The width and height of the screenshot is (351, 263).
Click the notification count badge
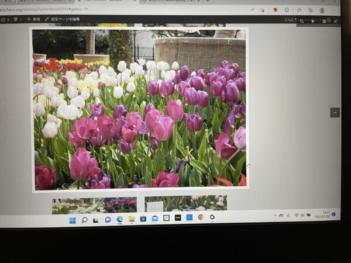point(333,214)
